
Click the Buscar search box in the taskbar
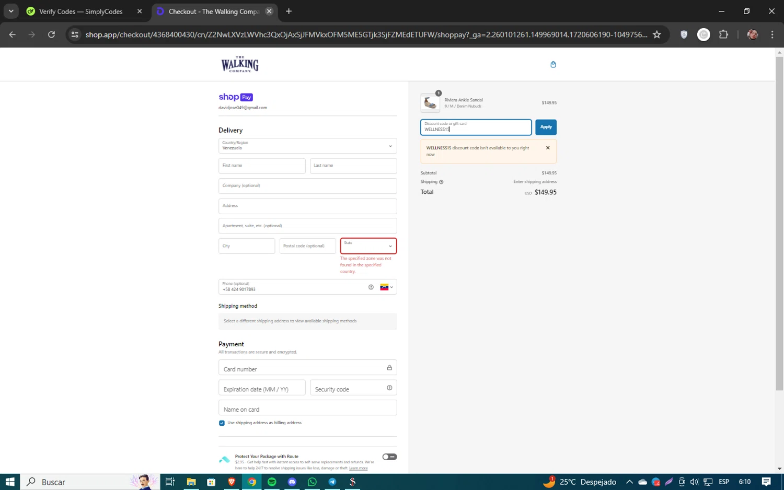click(89, 482)
